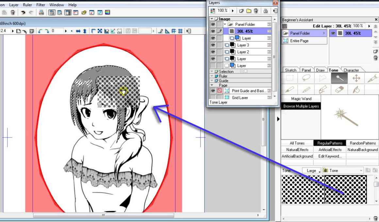379x222 pixels.
Task: Select the Lasso tool in Beginner's Assistant
Action: click(x=306, y=78)
